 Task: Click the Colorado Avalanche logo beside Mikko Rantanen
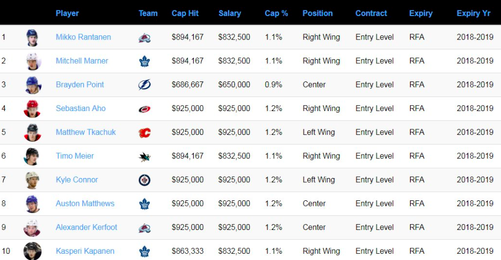[x=144, y=37]
